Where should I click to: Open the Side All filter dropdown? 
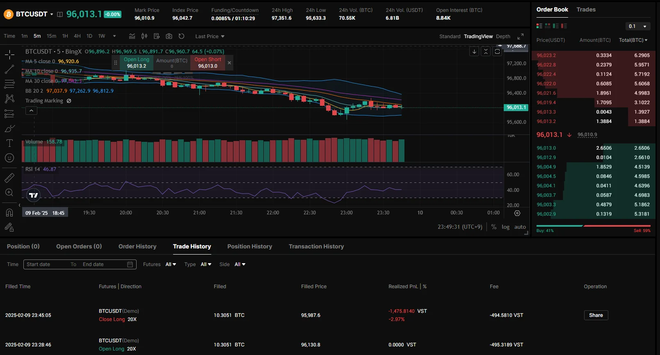pos(240,264)
